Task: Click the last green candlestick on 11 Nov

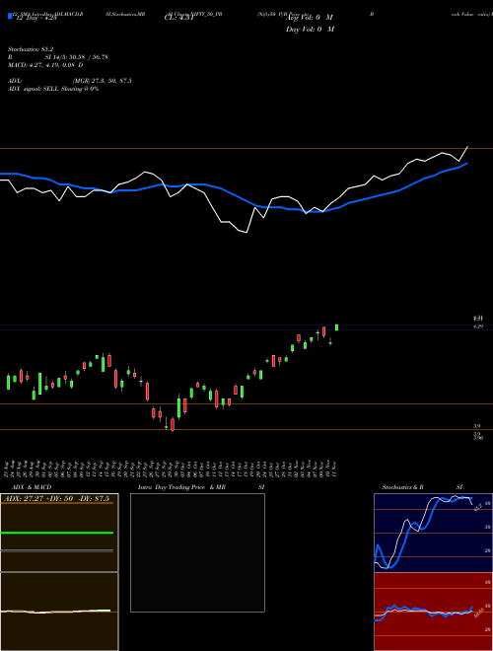Action: click(x=336, y=327)
